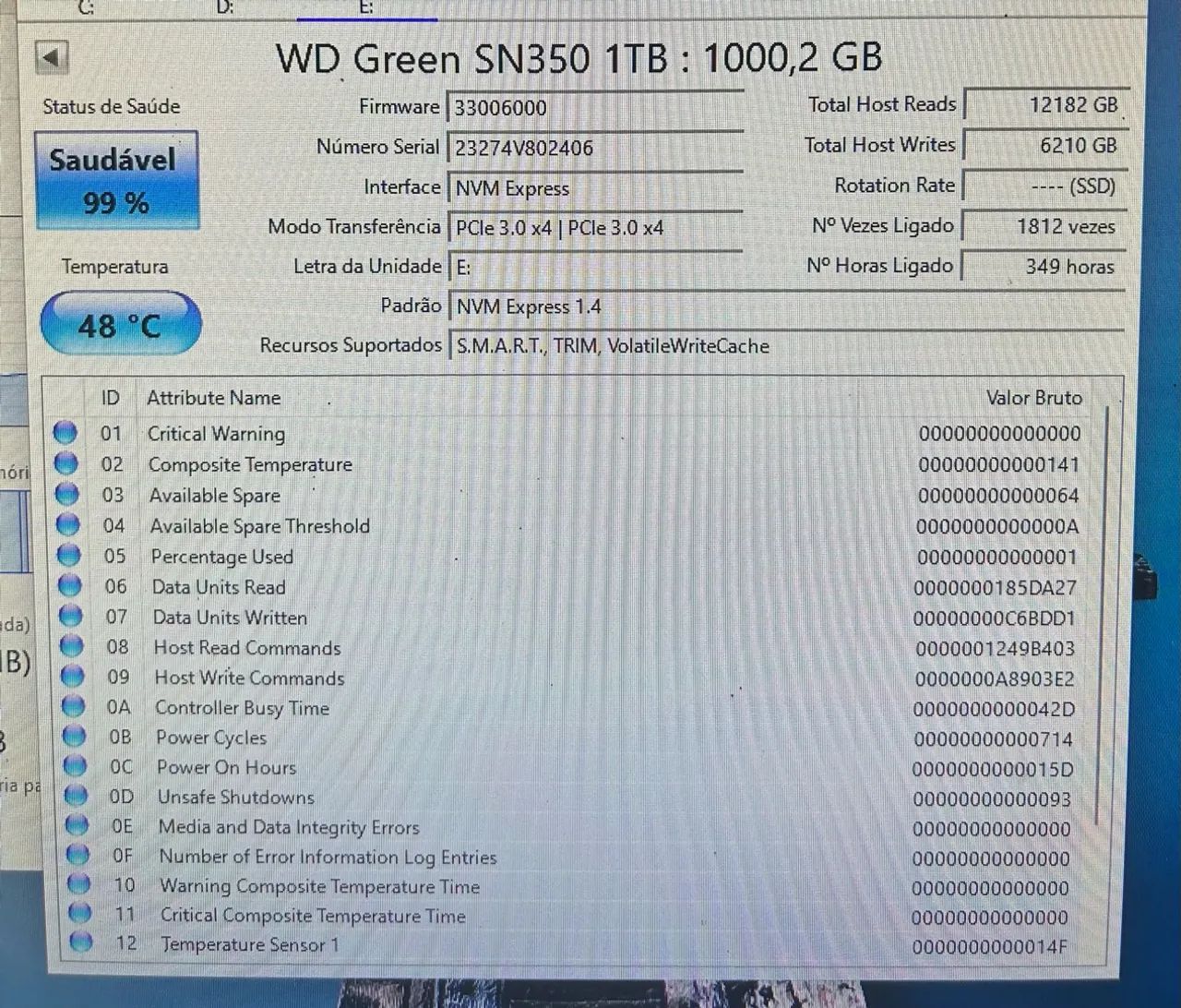Click the serial number field 23274V802406

point(595,148)
